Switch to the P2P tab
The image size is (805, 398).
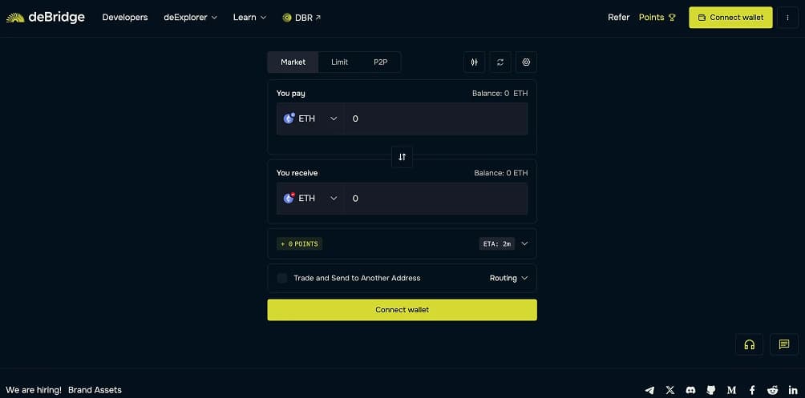point(380,62)
